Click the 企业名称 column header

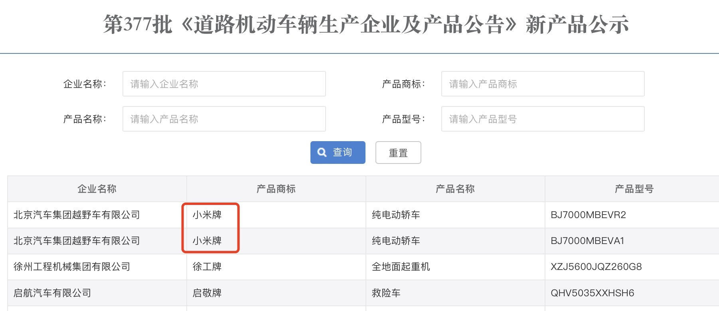click(x=97, y=189)
